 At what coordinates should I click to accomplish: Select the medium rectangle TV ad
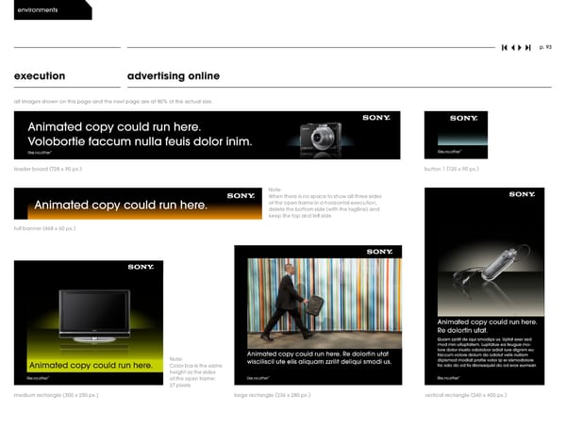click(x=89, y=322)
